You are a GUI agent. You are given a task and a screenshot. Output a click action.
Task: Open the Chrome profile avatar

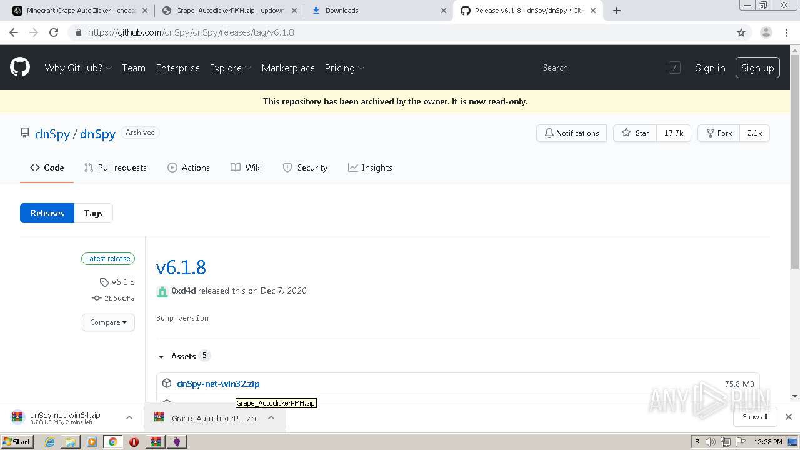766,32
